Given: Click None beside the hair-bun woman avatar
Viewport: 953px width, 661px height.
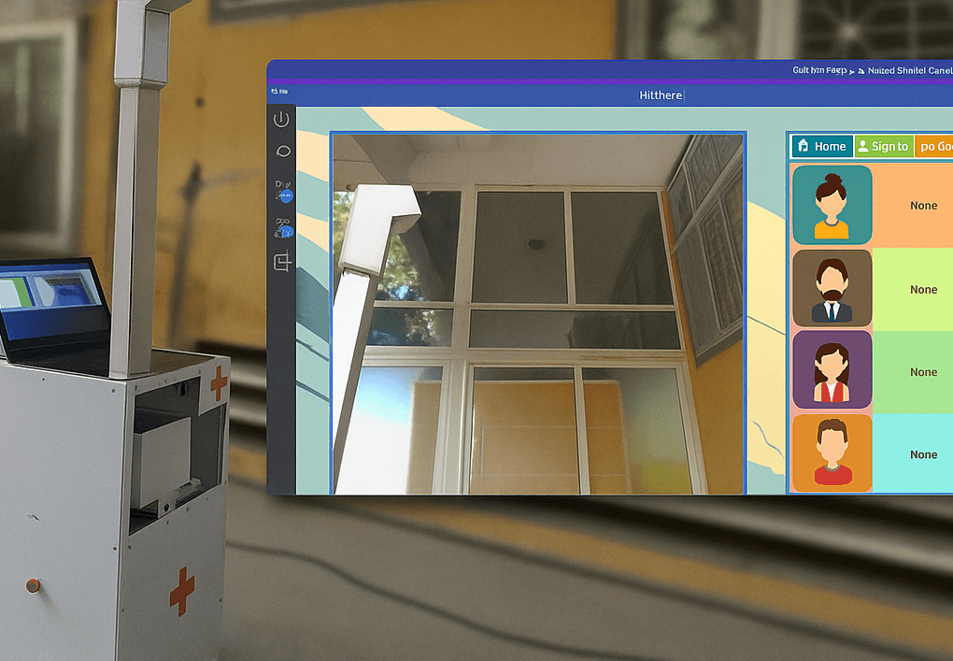Looking at the screenshot, I should pyautogui.click(x=923, y=206).
